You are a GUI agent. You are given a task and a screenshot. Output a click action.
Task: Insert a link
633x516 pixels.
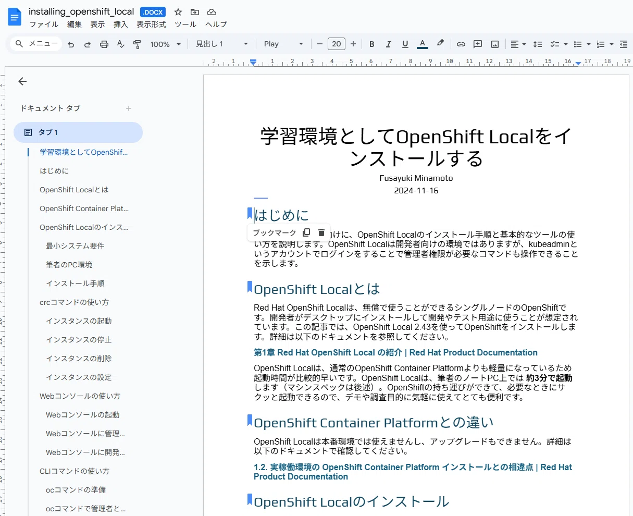coord(461,44)
